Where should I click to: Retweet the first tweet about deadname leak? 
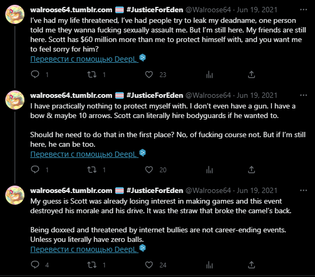point(92,74)
